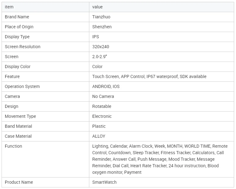
Task: Select the 'Tianzhuo' brand name value
Action: pyautogui.click(x=101, y=17)
